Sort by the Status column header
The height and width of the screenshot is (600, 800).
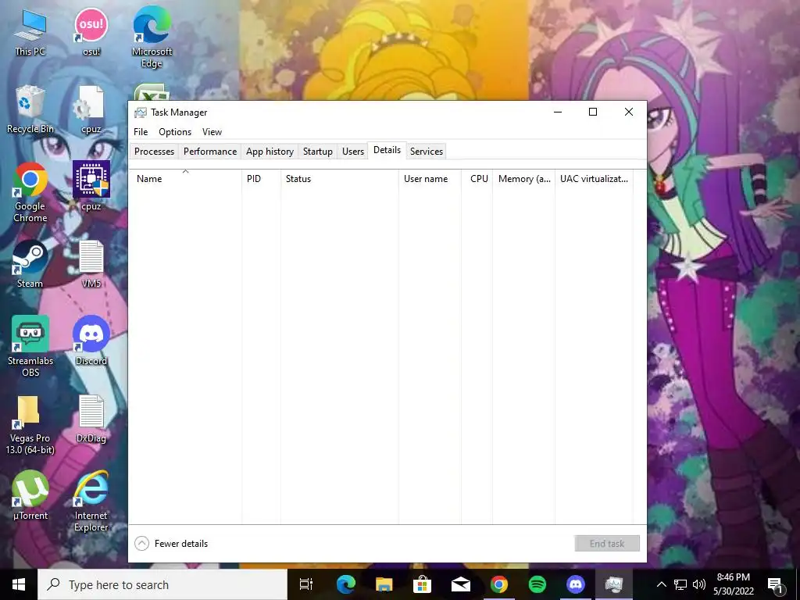pos(339,179)
